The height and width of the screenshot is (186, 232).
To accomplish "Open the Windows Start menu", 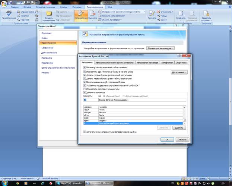I will [4, 183].
